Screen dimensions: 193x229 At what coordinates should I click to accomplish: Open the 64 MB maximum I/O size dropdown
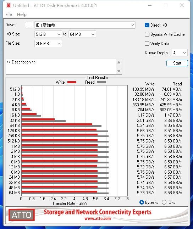pyautogui.click(x=82, y=34)
